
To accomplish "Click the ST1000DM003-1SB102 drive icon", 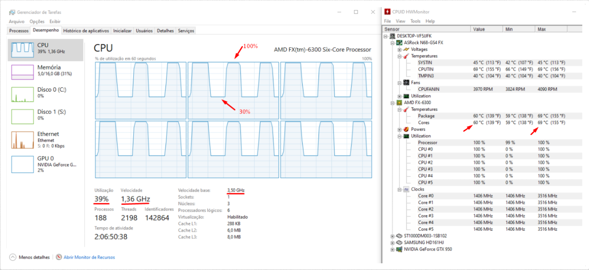I will (399, 236).
